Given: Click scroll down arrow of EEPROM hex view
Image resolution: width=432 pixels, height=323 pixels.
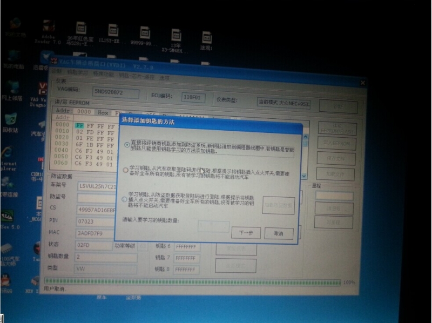Looking at the screenshot, I should (x=304, y=176).
